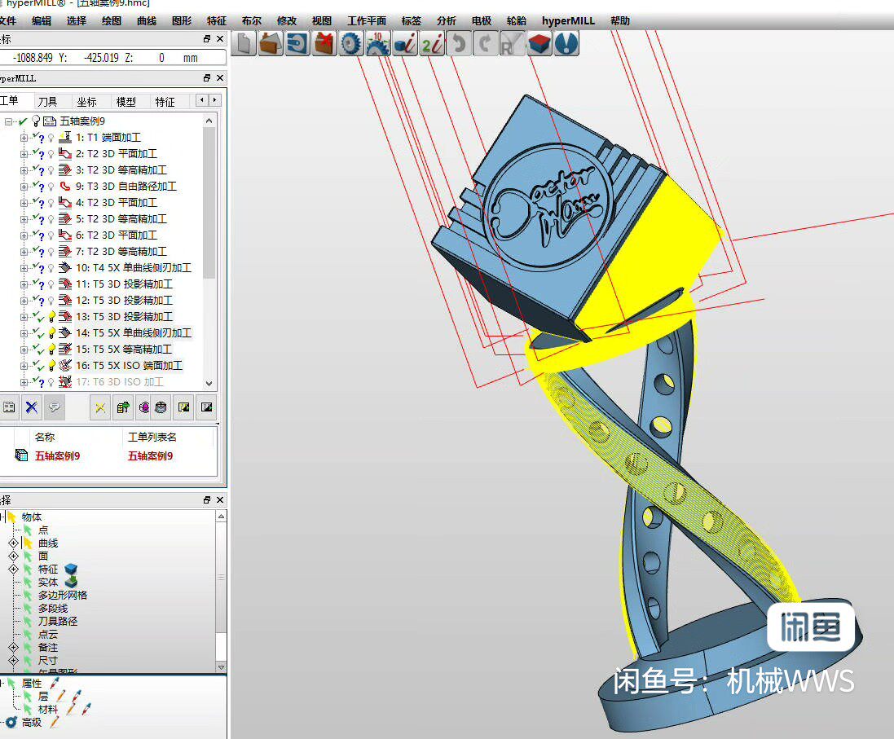Expand job 2: T2 3D 平面加工
Image resolution: width=894 pixels, height=739 pixels.
pyautogui.click(x=24, y=154)
